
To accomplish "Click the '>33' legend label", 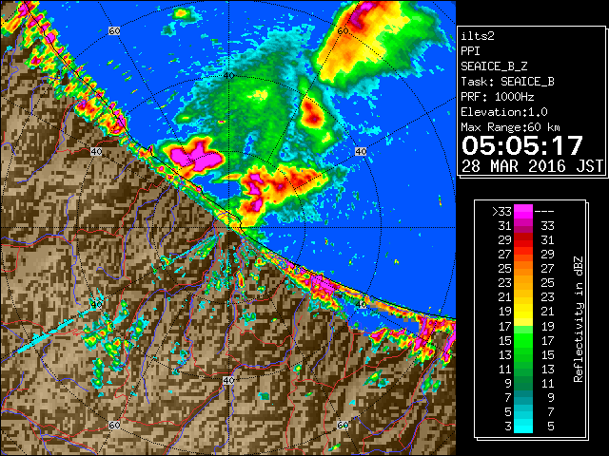I will (x=501, y=212).
